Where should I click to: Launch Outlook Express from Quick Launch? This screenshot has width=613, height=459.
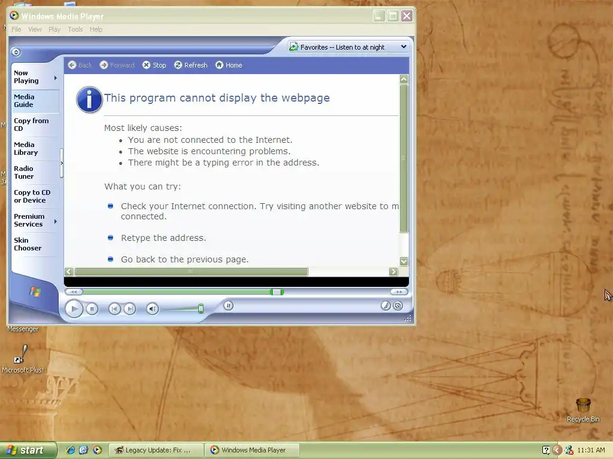pyautogui.click(x=84, y=450)
